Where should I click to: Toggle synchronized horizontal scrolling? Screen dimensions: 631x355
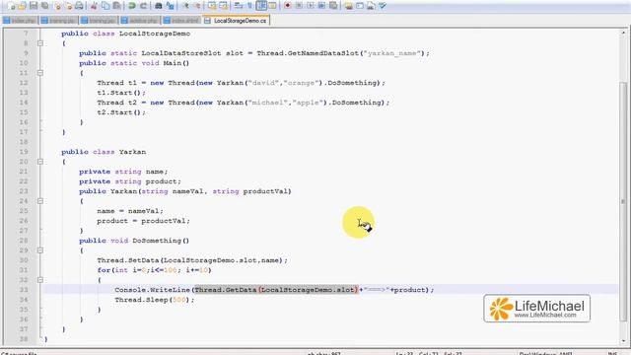coord(223,6)
